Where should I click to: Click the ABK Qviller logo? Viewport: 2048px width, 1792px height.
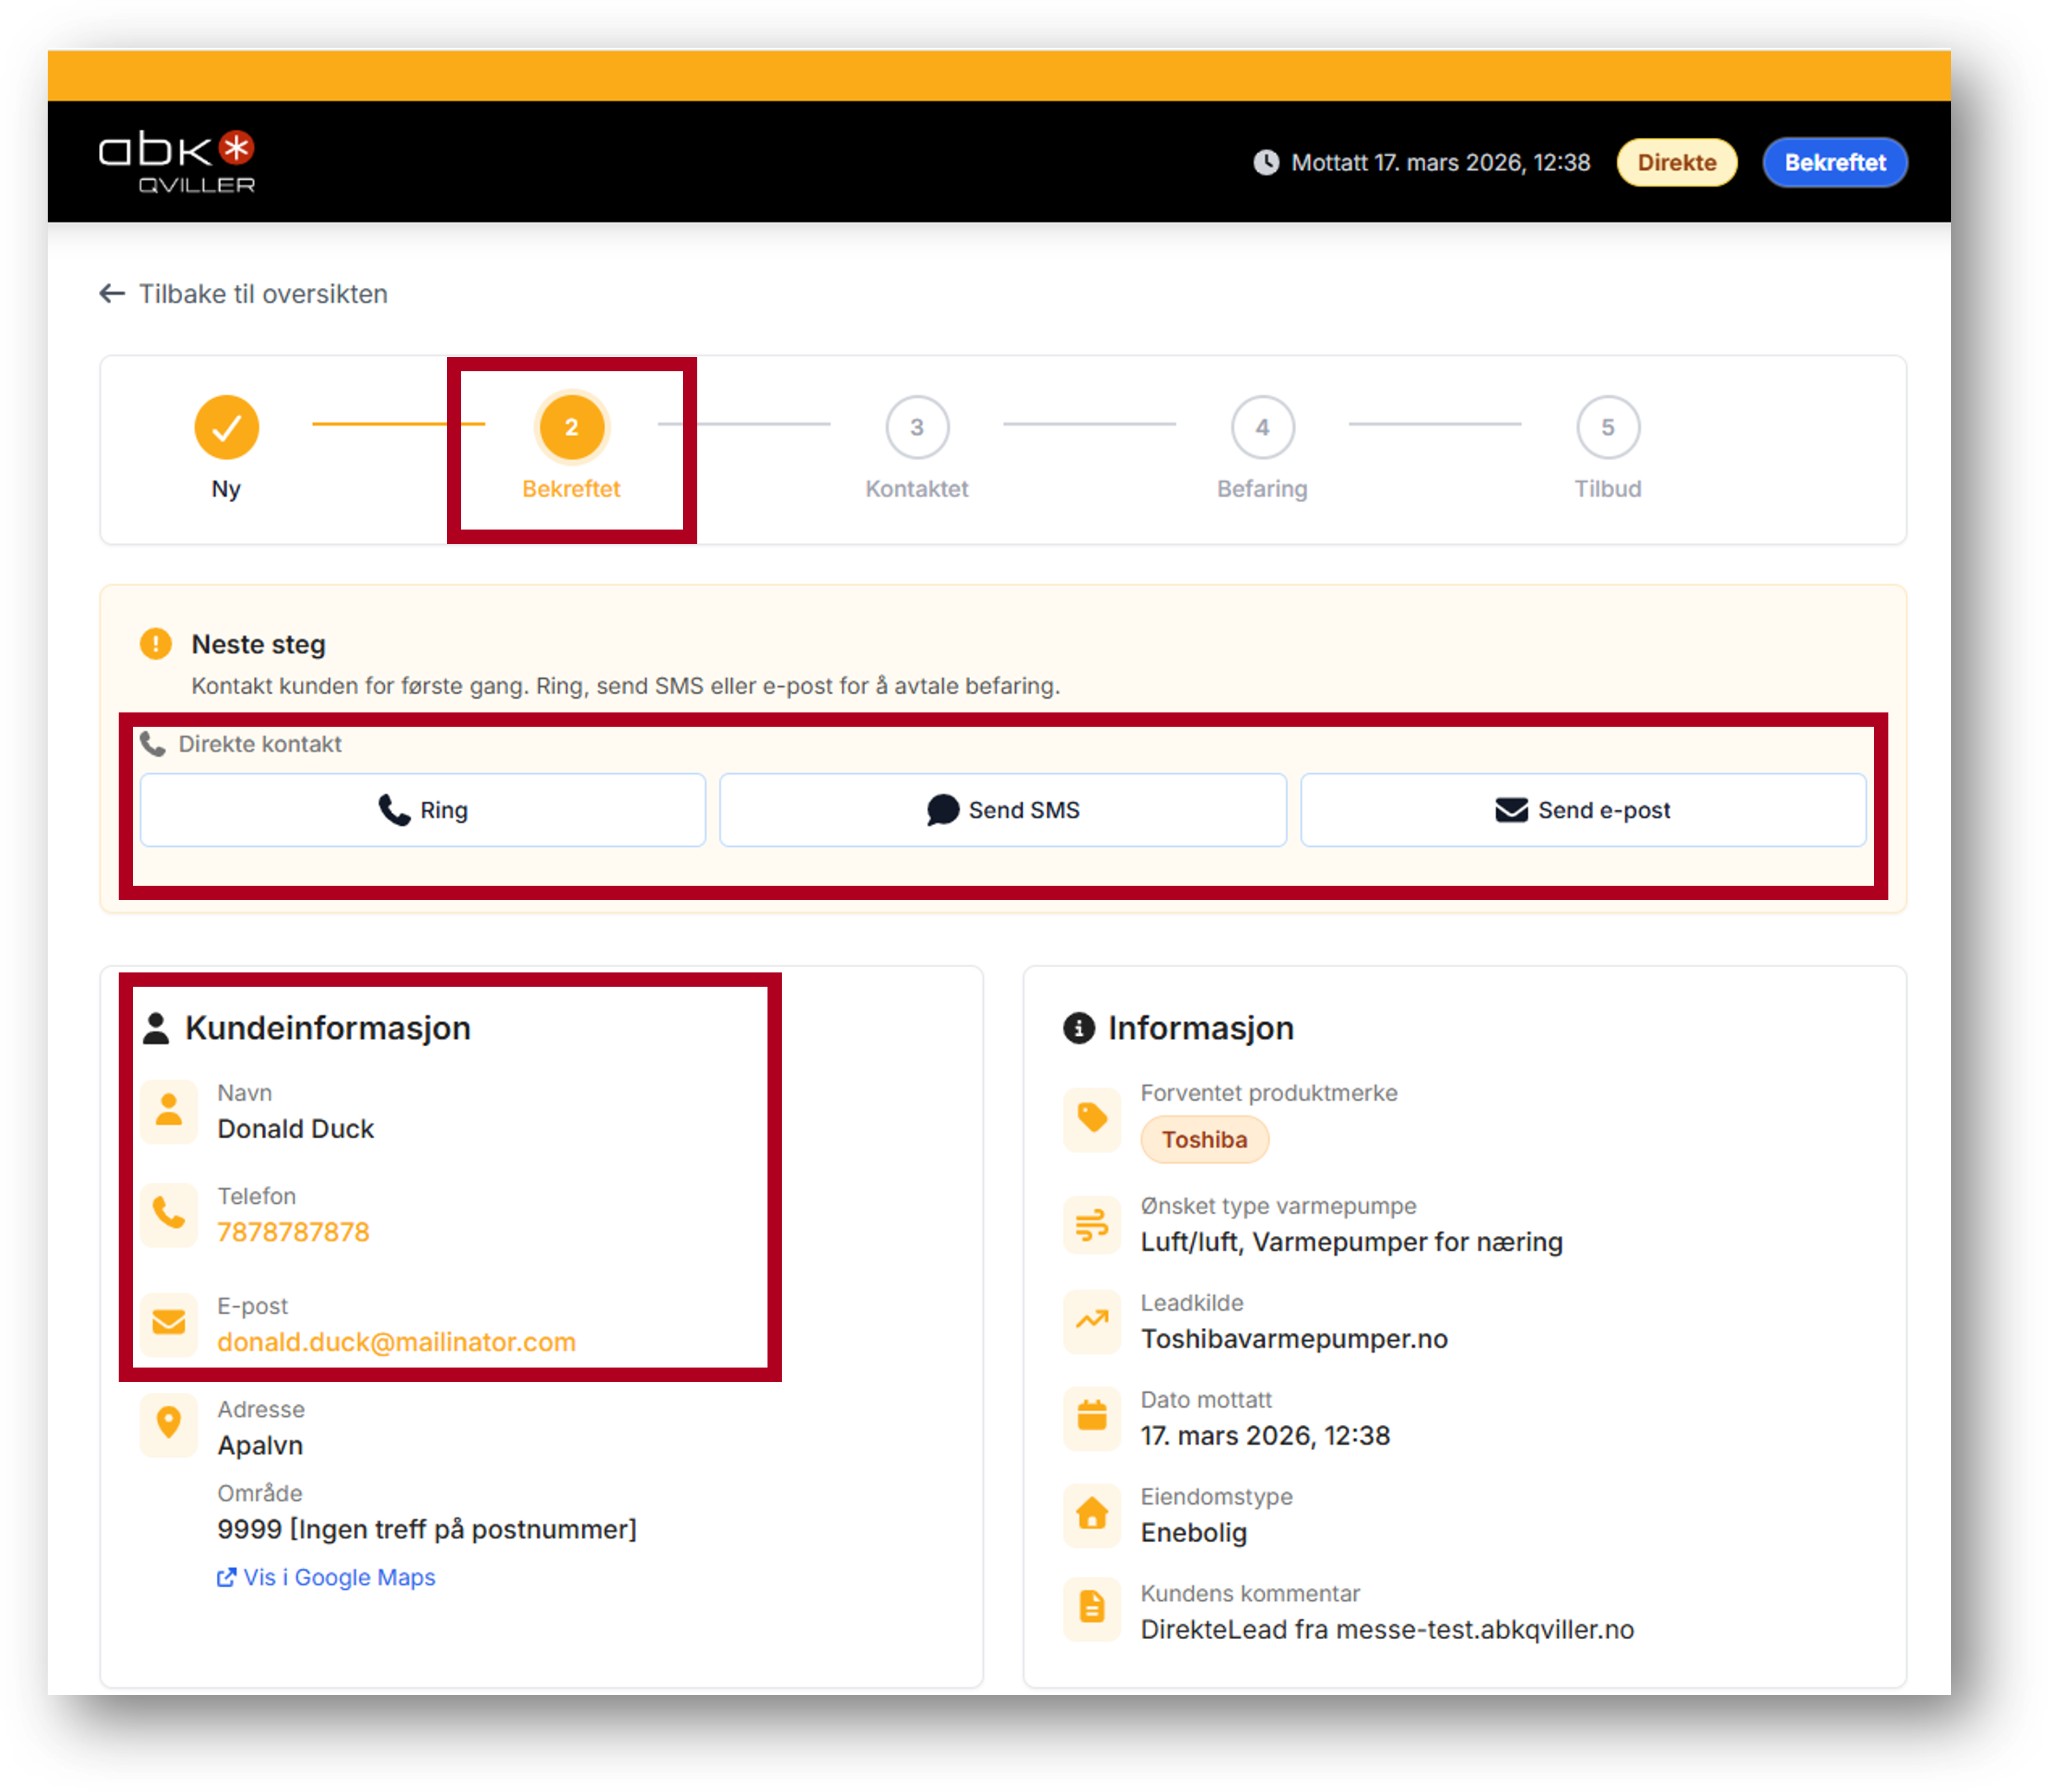[177, 161]
